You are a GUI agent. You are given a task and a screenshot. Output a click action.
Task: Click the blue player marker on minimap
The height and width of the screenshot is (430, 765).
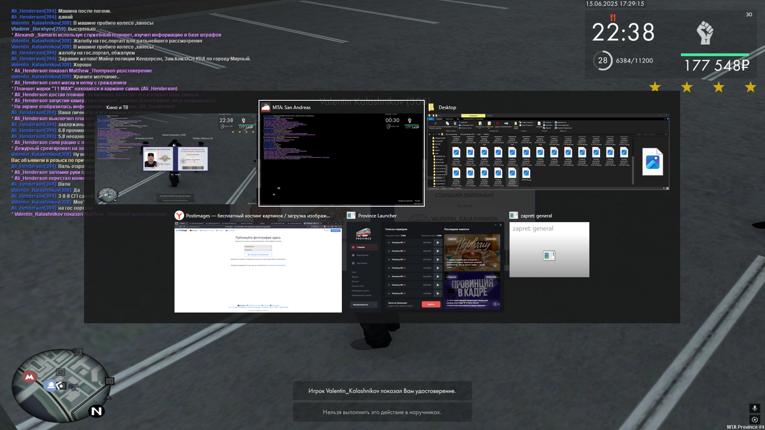pyautogui.click(x=52, y=385)
